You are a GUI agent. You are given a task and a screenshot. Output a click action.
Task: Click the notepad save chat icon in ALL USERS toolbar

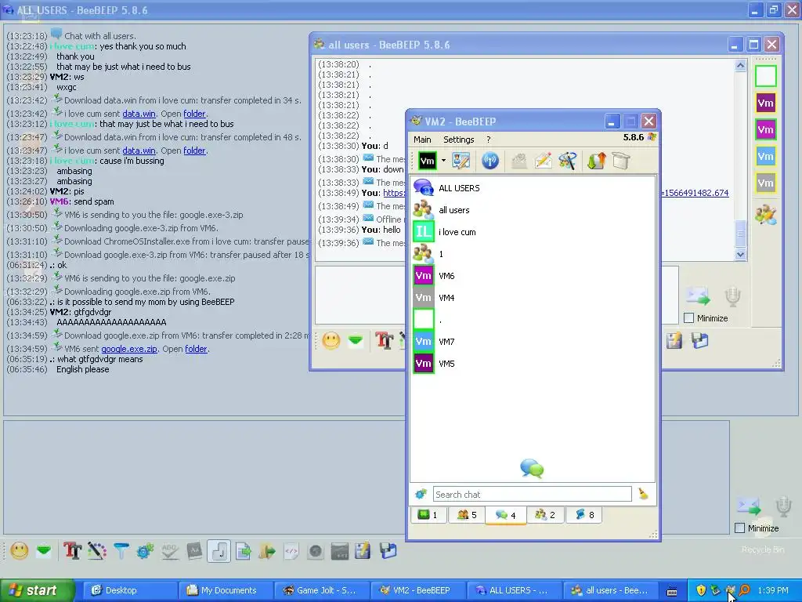(x=363, y=551)
